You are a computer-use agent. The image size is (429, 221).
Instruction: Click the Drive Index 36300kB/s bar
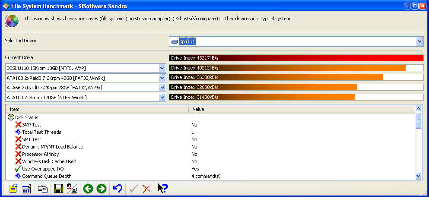click(296, 77)
